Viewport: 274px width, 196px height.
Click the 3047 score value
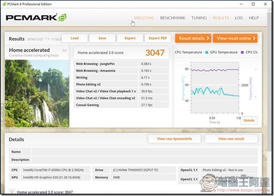tap(155, 53)
